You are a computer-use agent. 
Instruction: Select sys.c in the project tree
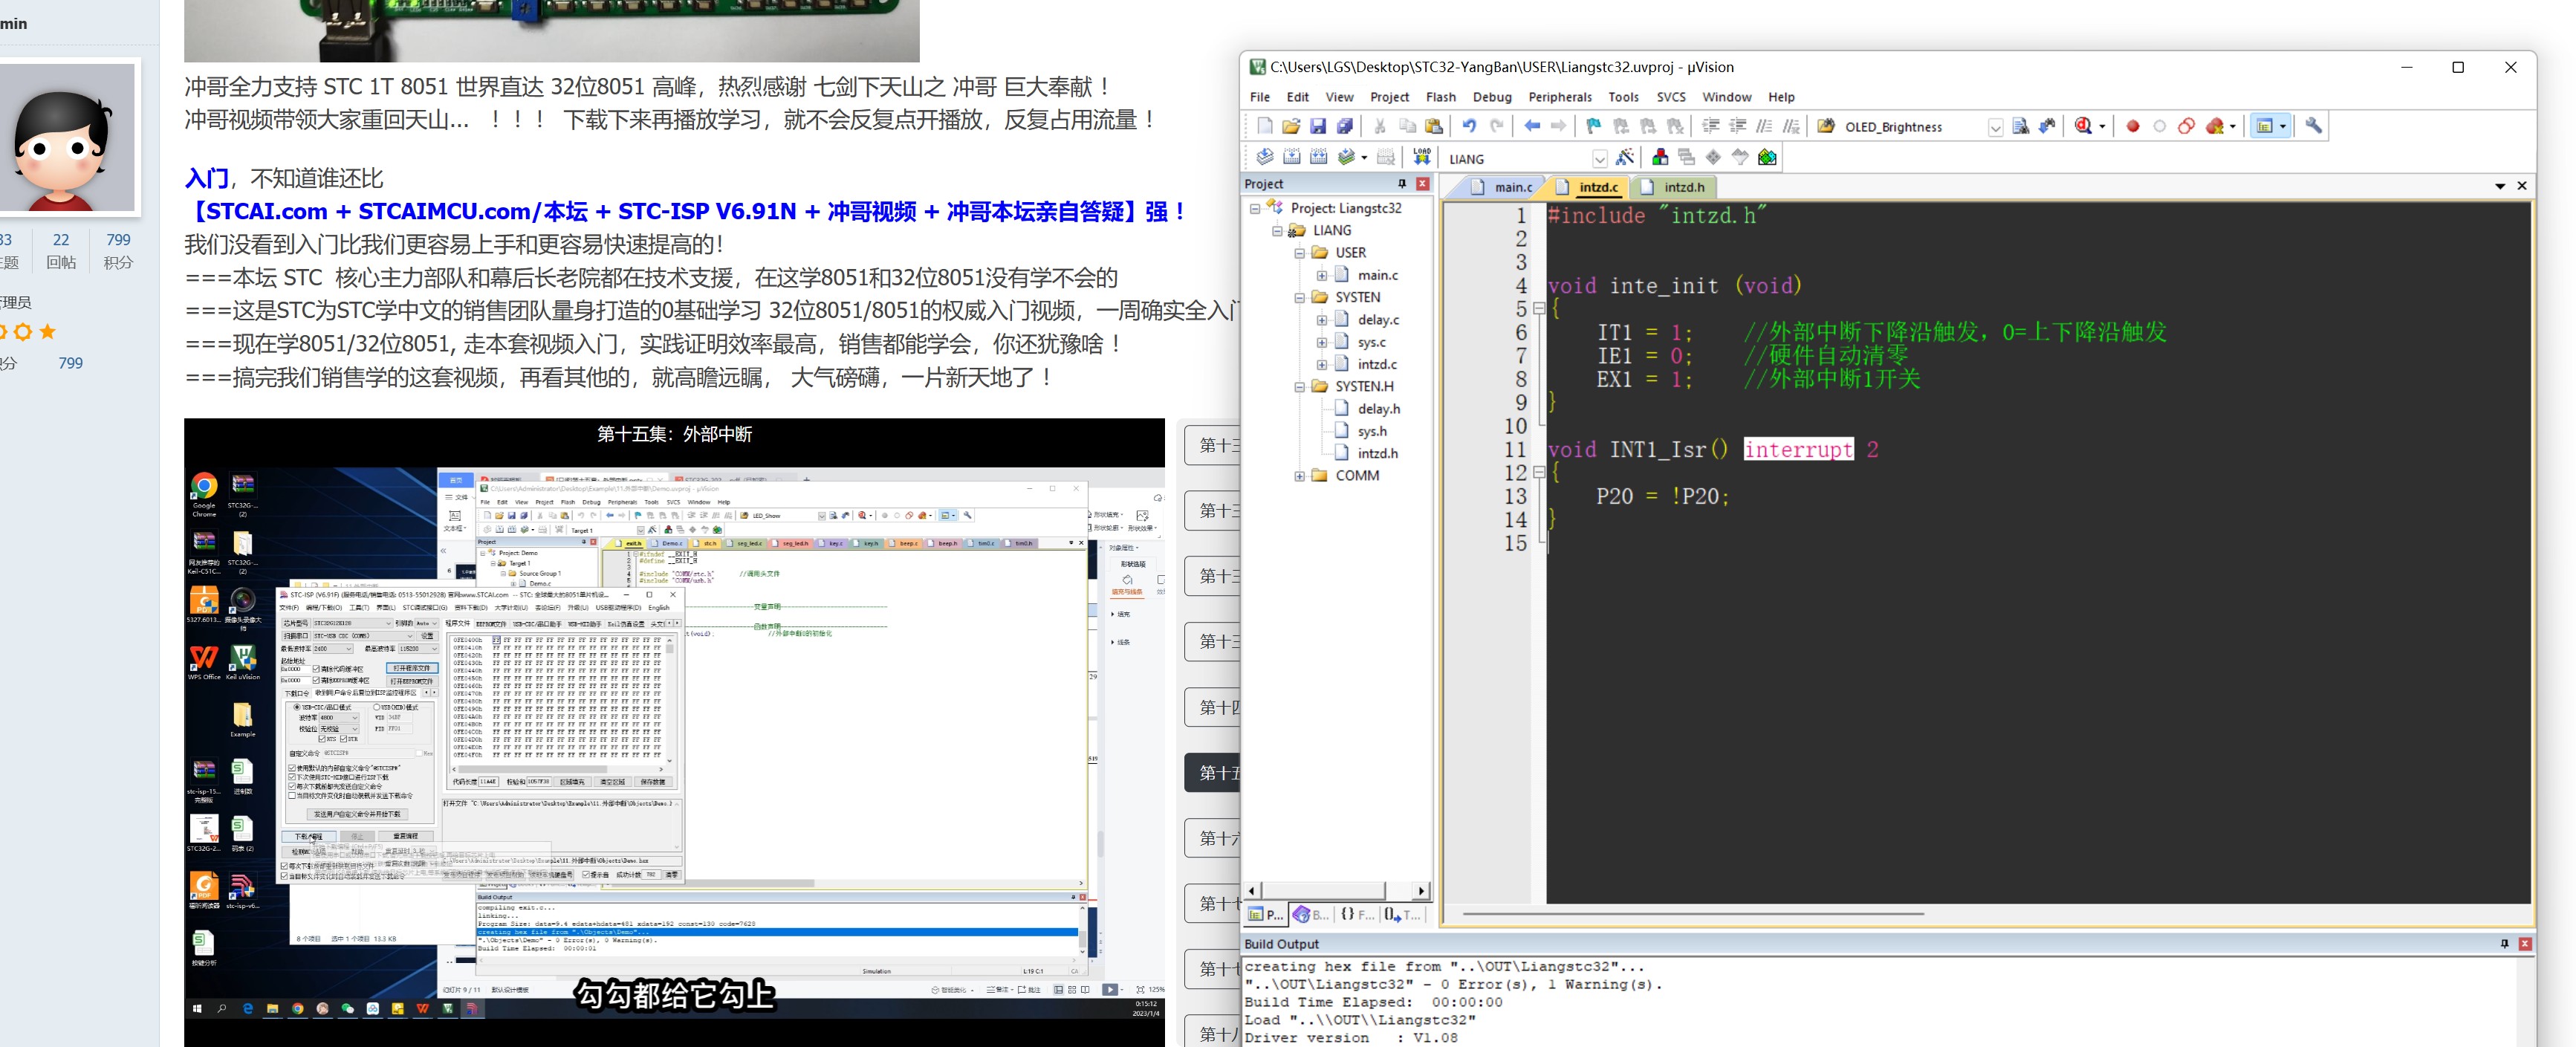coord(1371,342)
